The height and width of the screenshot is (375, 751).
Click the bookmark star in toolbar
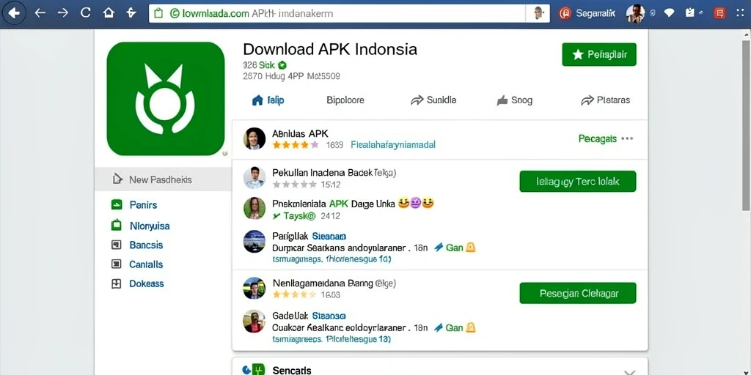pos(131,13)
